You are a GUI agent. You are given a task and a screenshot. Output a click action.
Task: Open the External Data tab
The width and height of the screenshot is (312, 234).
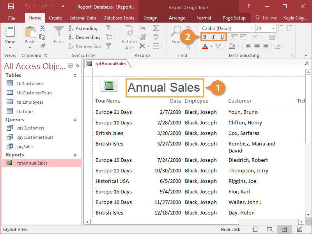(83, 18)
